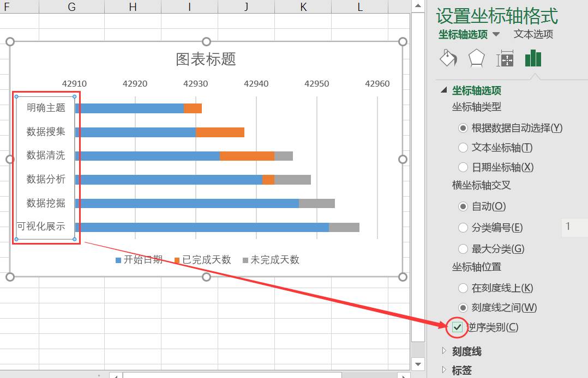
Task: Click the 数据搜集 category label
Action: 46,131
